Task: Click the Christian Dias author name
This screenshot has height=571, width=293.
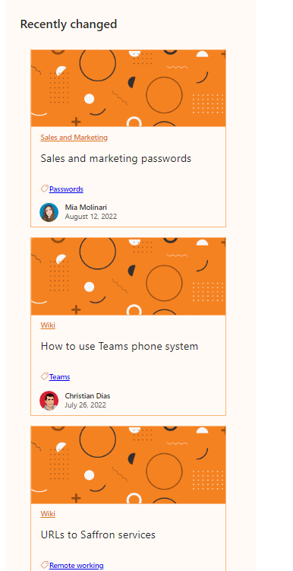Action: [x=87, y=396]
